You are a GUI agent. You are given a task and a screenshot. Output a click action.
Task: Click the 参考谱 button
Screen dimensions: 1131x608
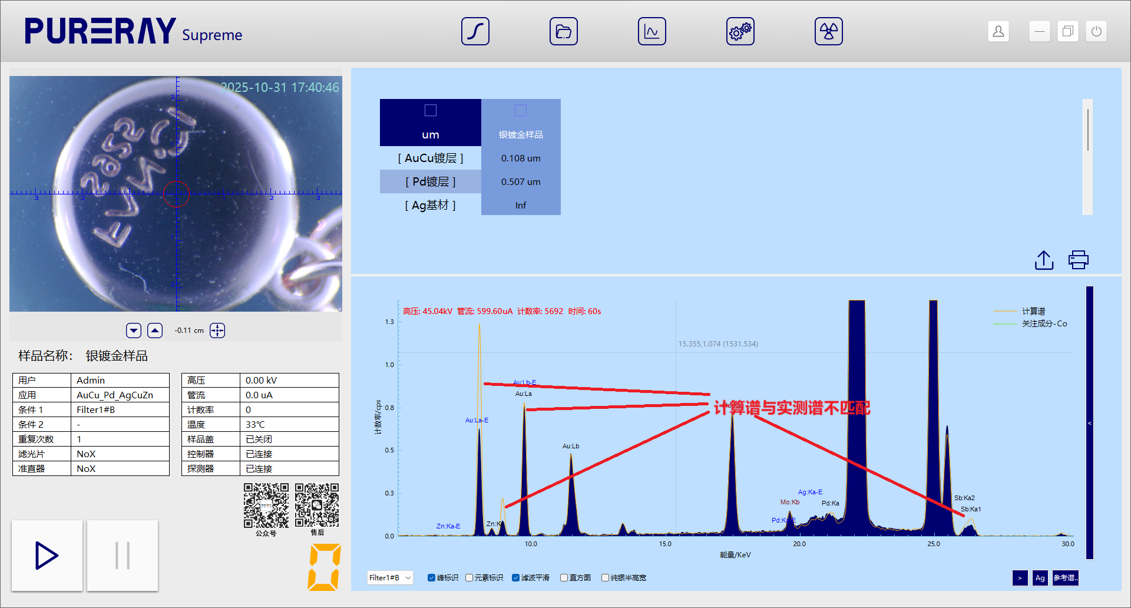click(x=1066, y=578)
